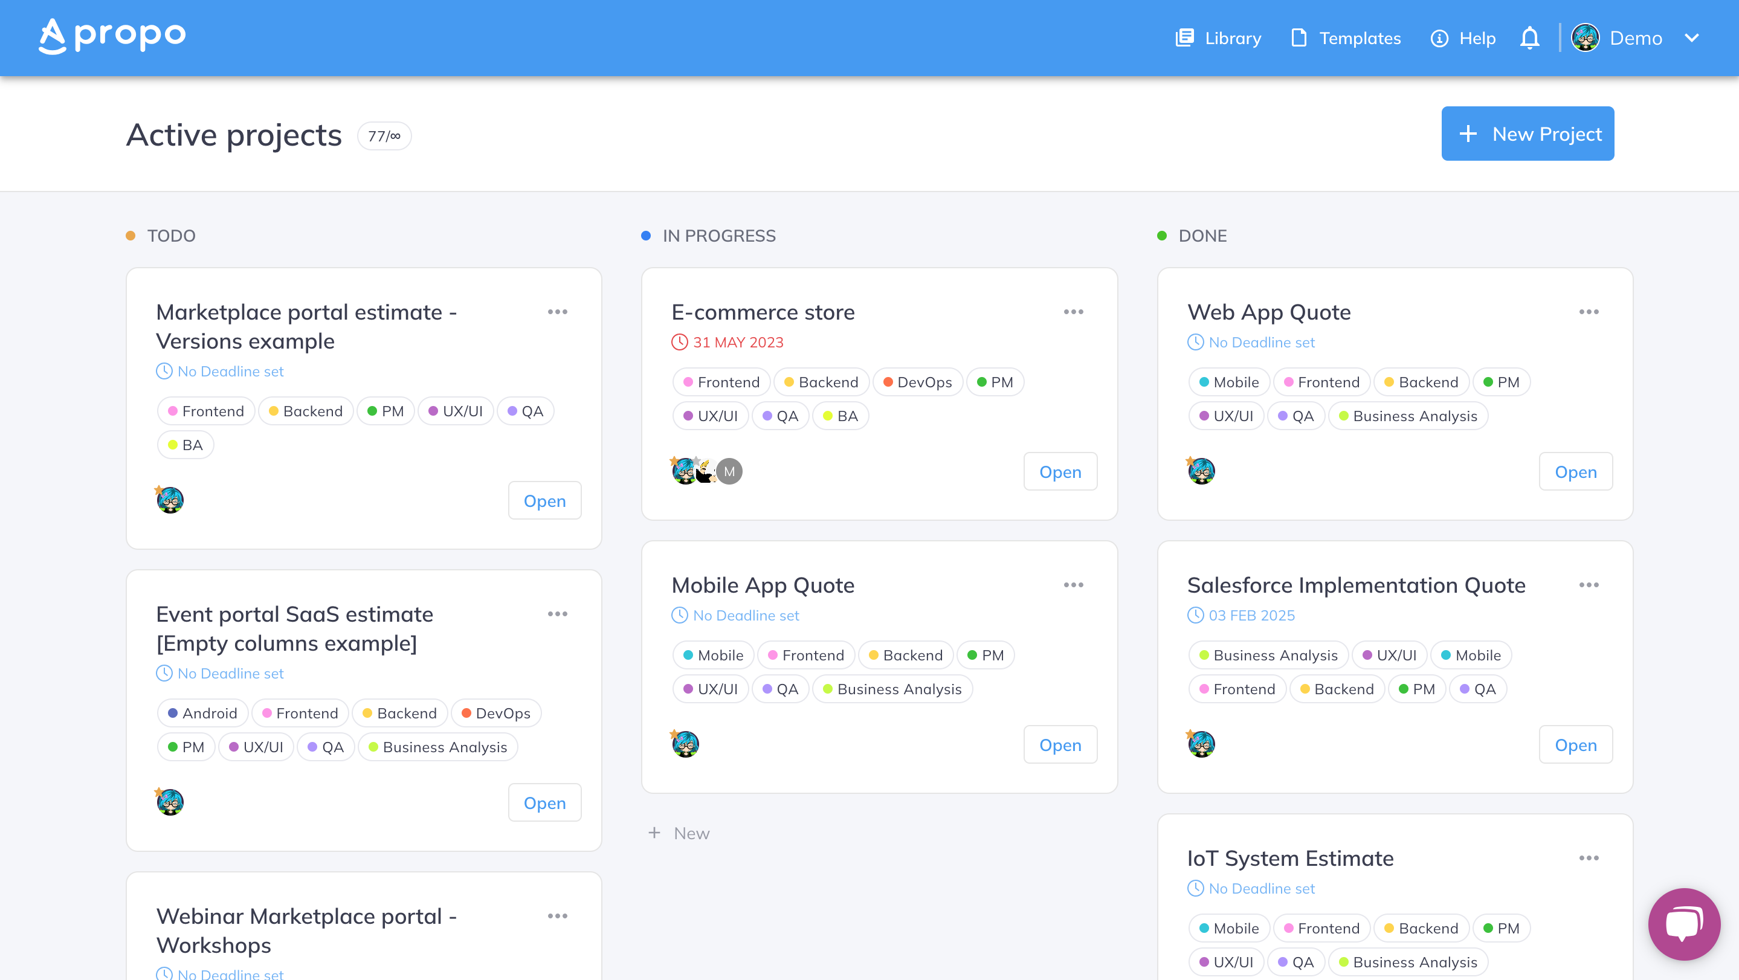
Task: Open notifications bell icon
Action: coord(1530,38)
